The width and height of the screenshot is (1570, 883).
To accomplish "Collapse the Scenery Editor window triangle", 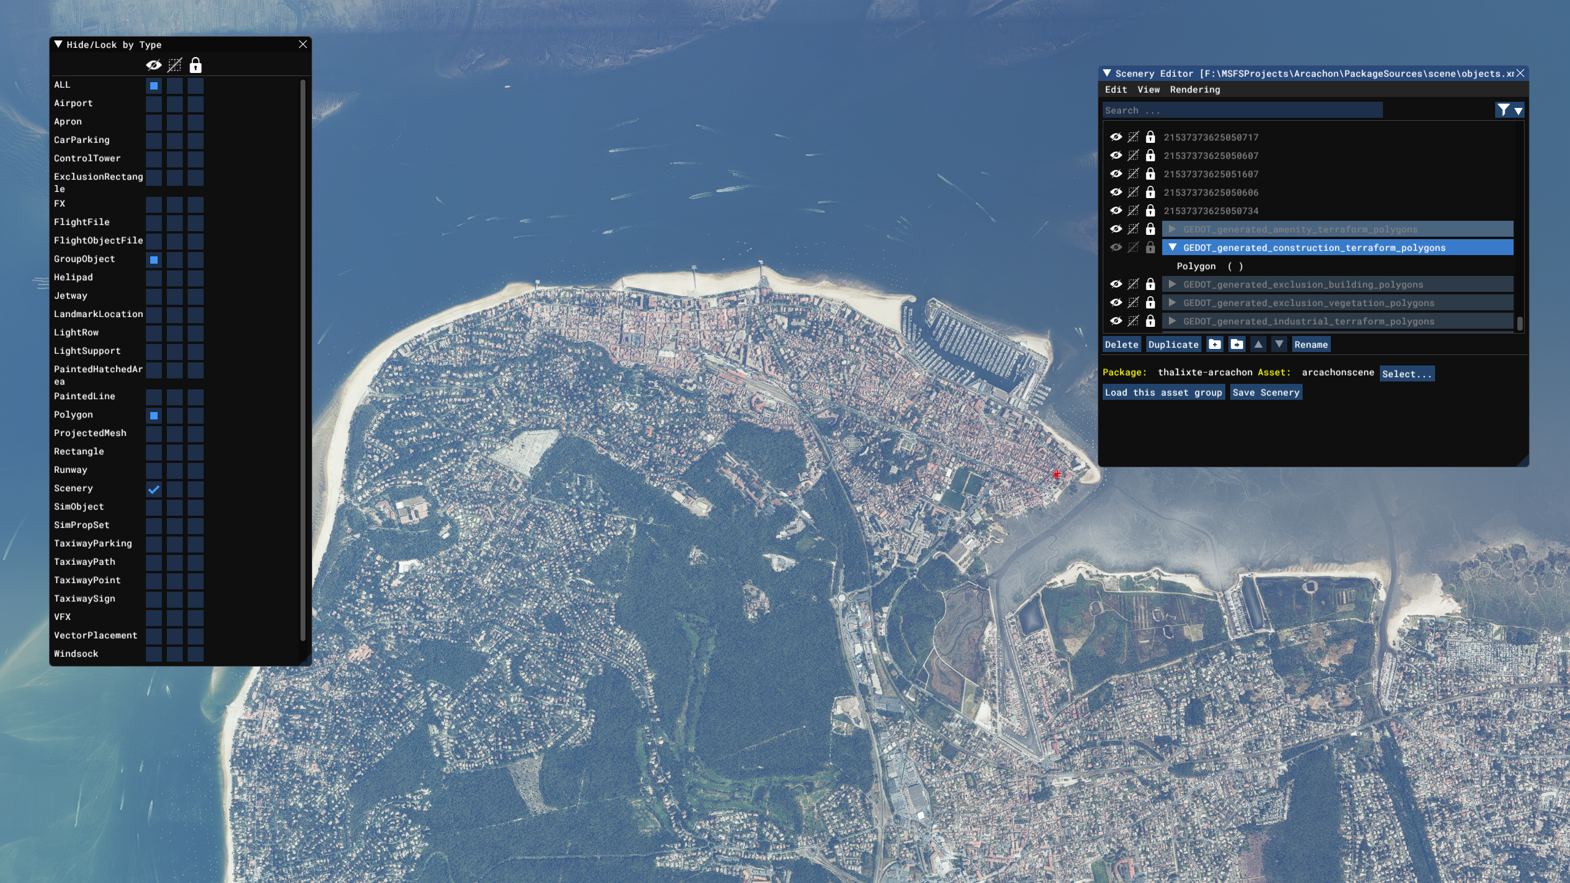I will click(1107, 74).
